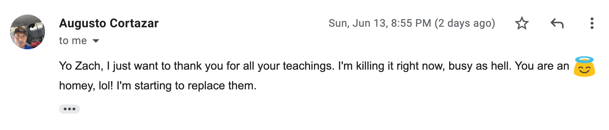
Task: Expand recipient details arrow beside "to me"
Action: (96, 41)
